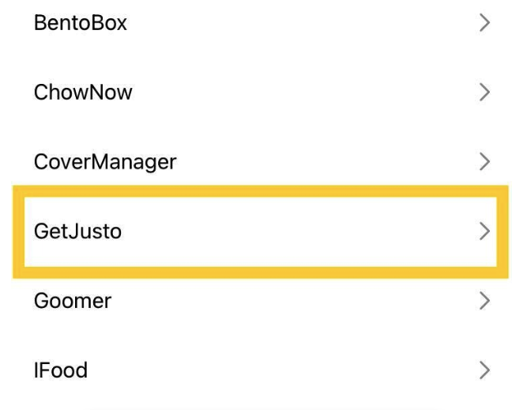Tap the CoverManager label text
This screenshot has height=410, width=512.
coord(105,162)
